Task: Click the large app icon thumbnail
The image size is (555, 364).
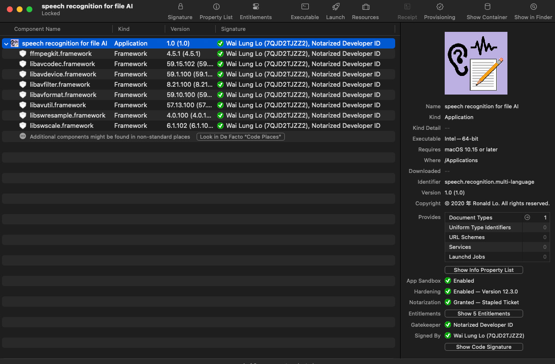Action: [476, 63]
